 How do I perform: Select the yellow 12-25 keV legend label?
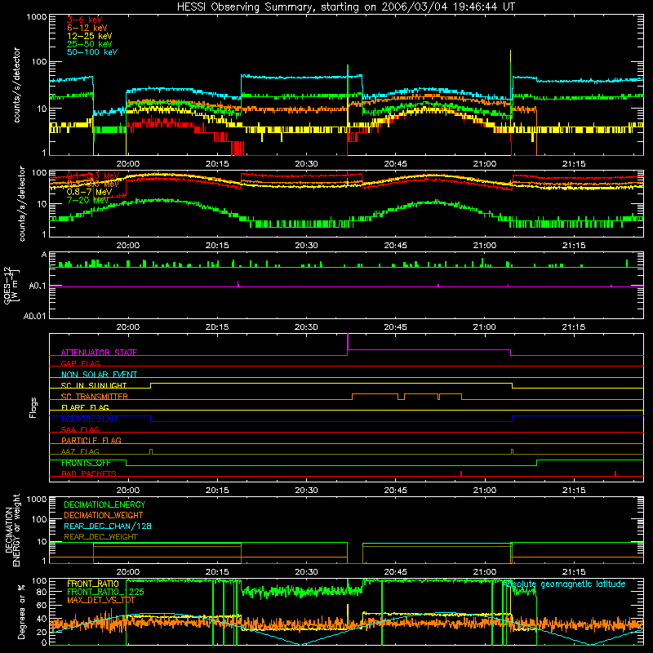pyautogui.click(x=89, y=36)
